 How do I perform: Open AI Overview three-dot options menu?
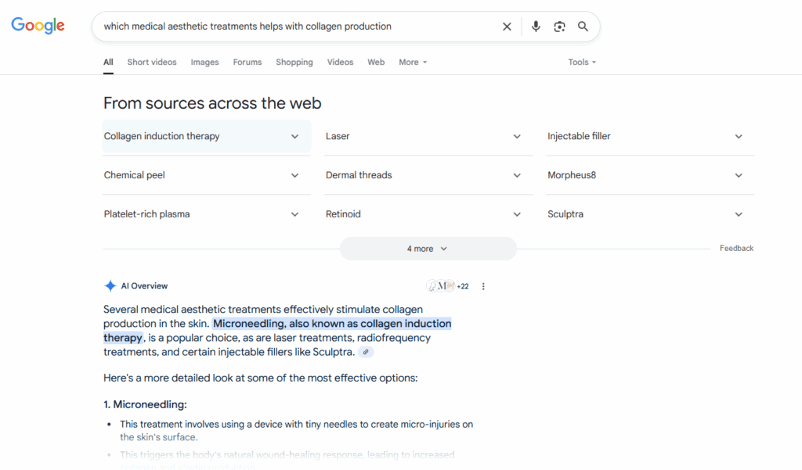click(x=483, y=286)
